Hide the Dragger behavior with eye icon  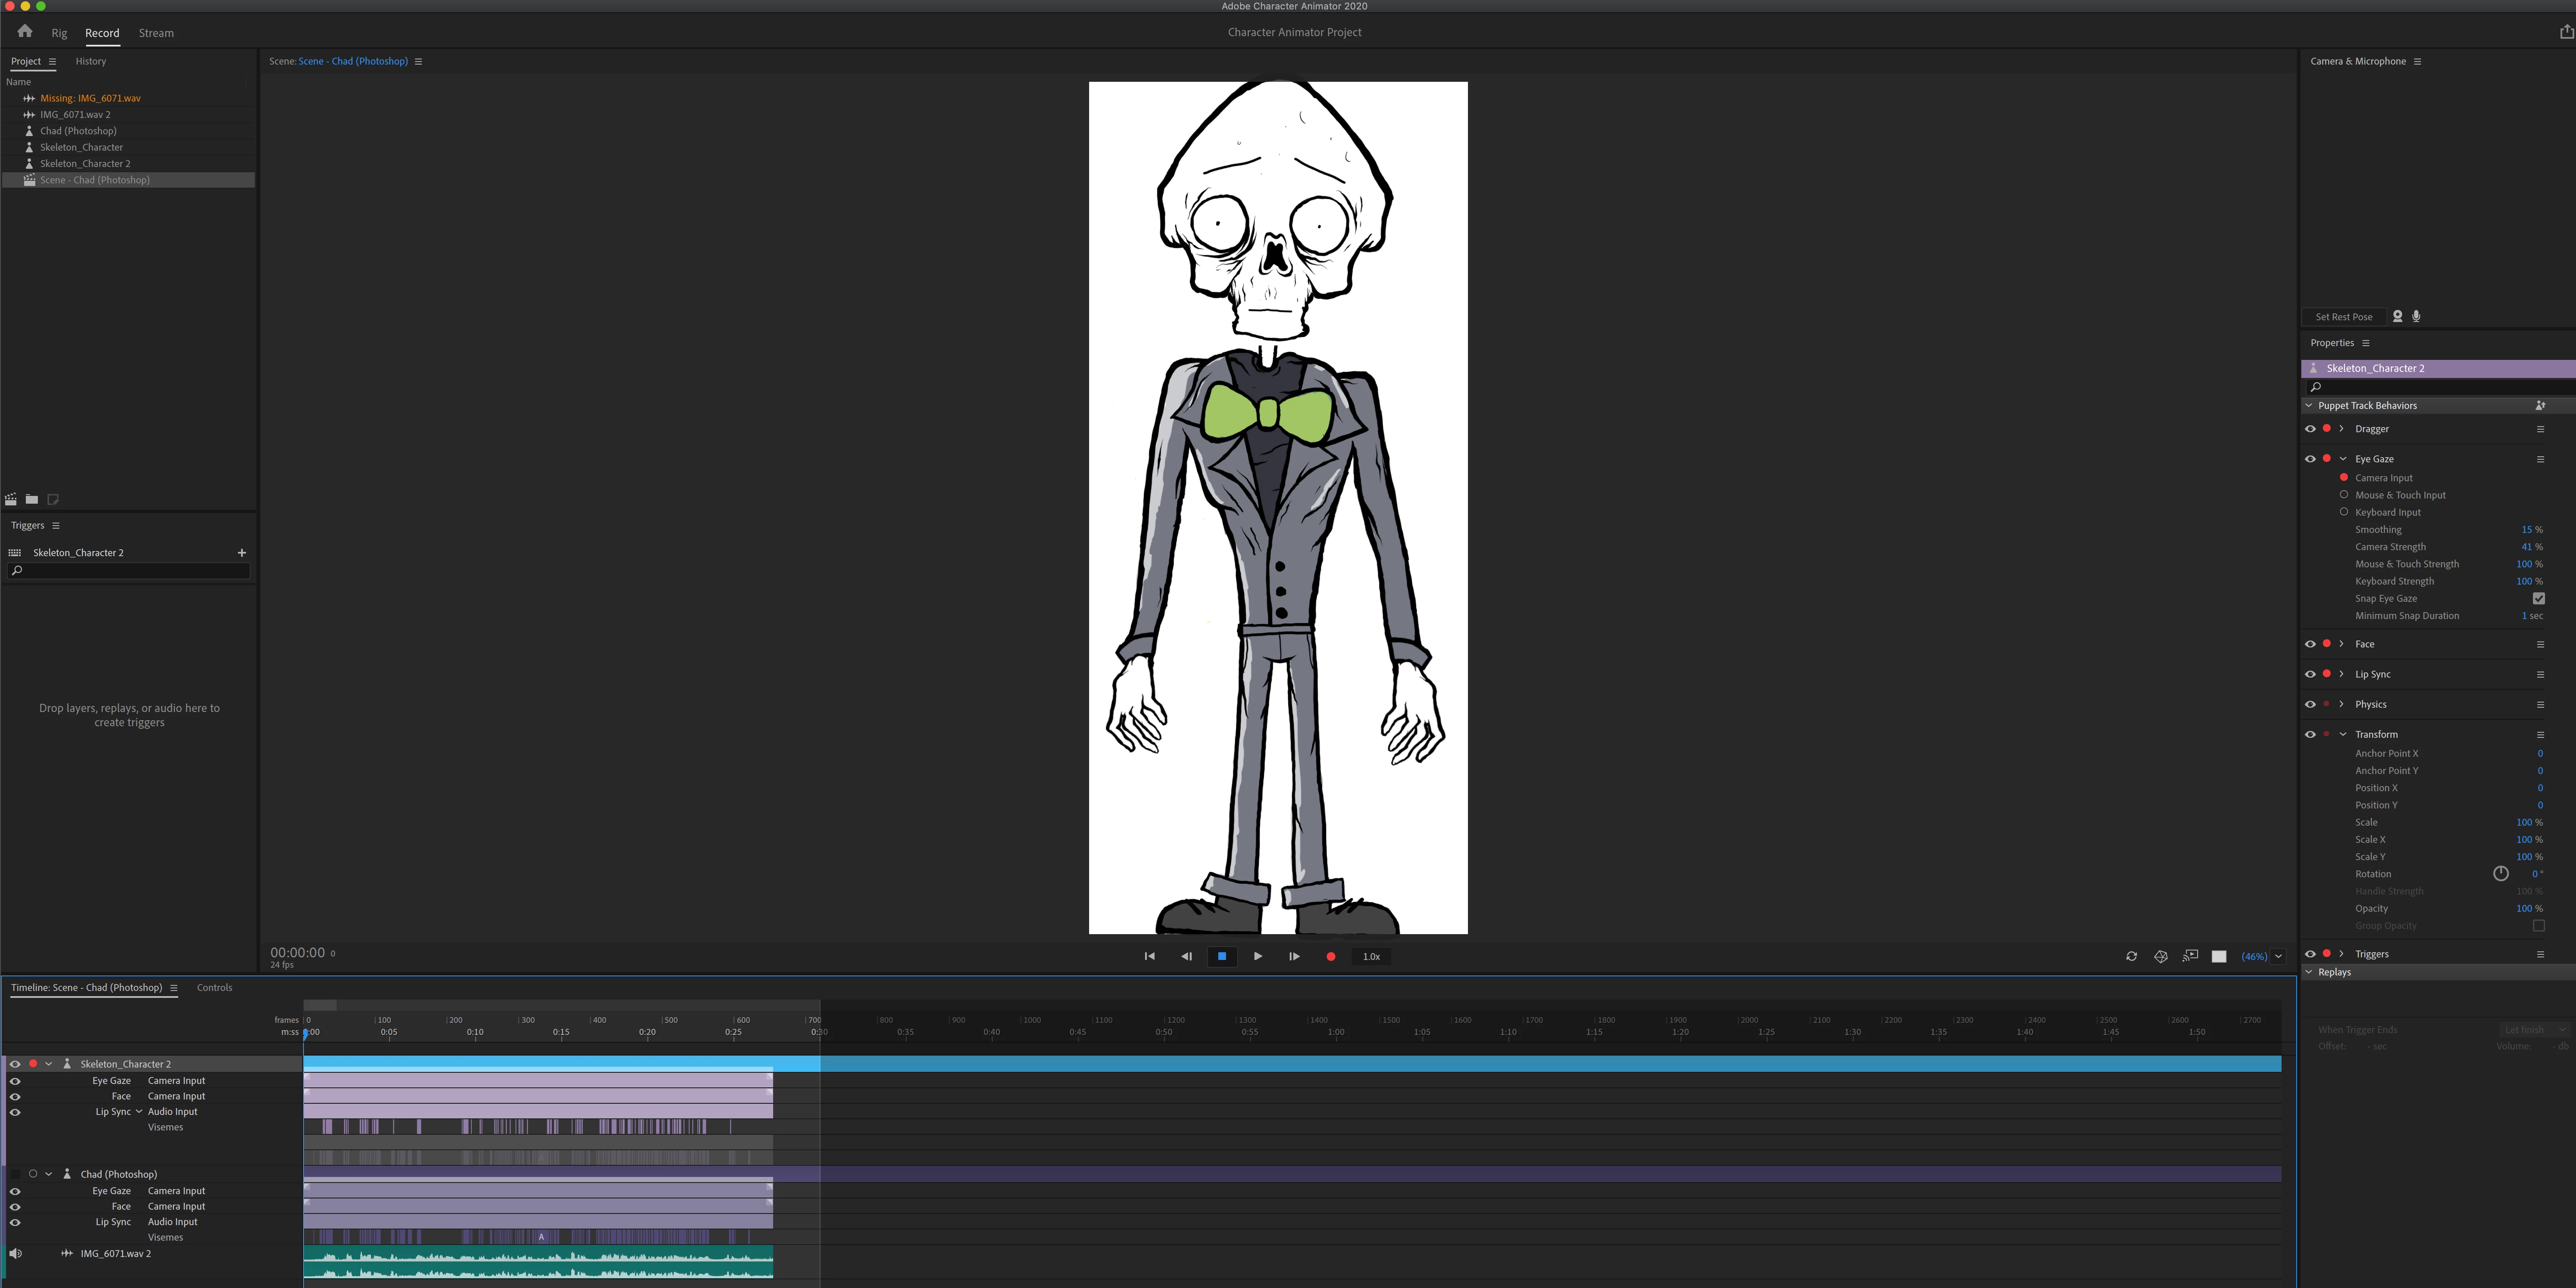2310,429
